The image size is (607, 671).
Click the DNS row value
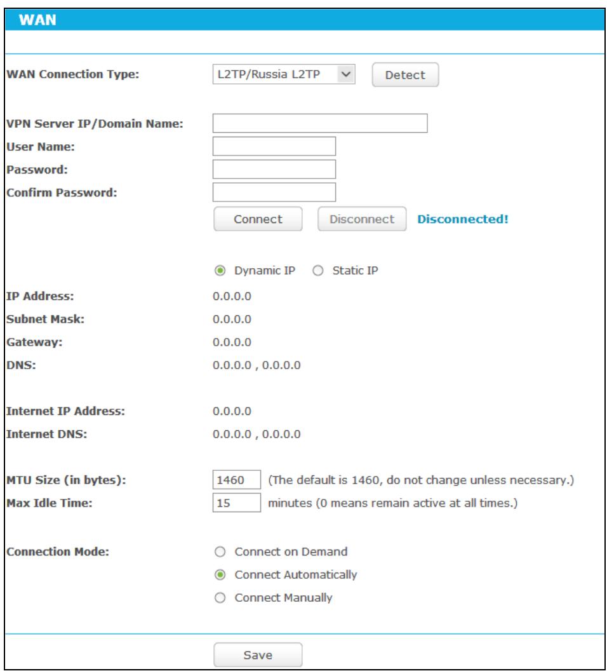[257, 365]
